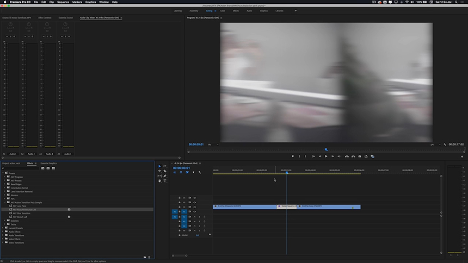Select the Type tool
The width and height of the screenshot is (468, 263).
(165, 181)
